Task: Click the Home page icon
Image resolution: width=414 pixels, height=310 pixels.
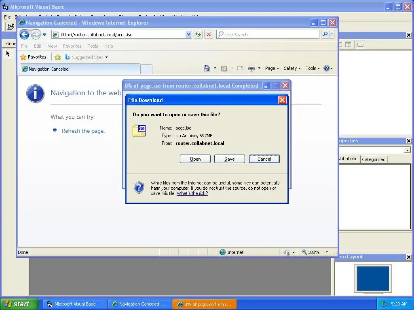Action: coord(207,68)
